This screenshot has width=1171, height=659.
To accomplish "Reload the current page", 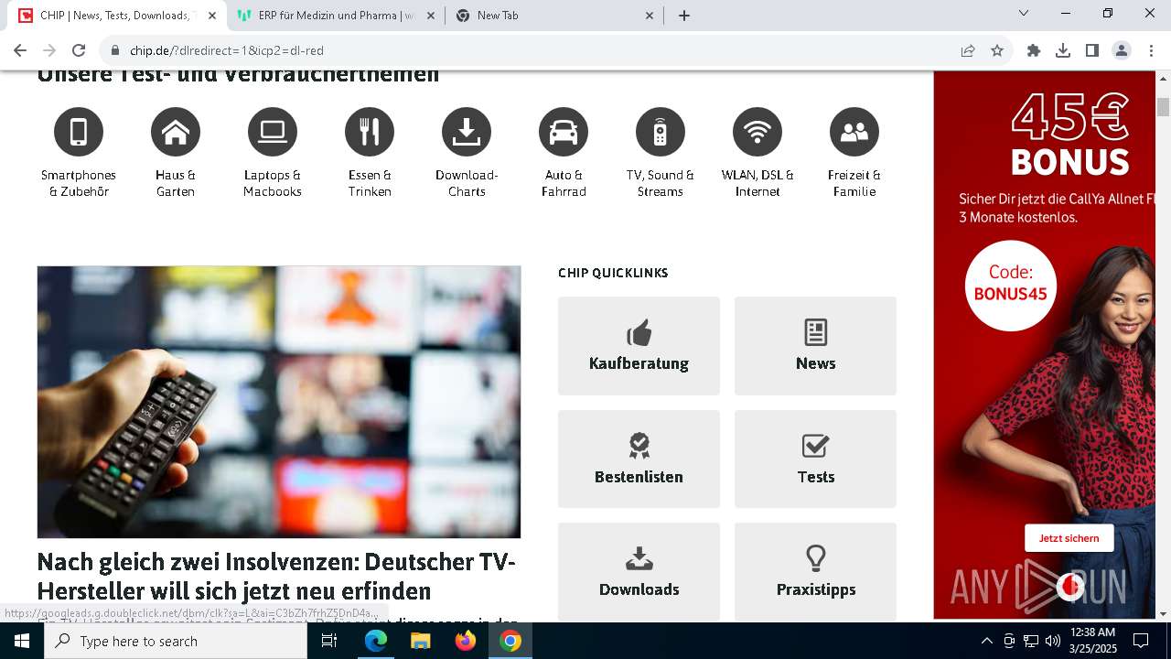I will click(x=79, y=50).
